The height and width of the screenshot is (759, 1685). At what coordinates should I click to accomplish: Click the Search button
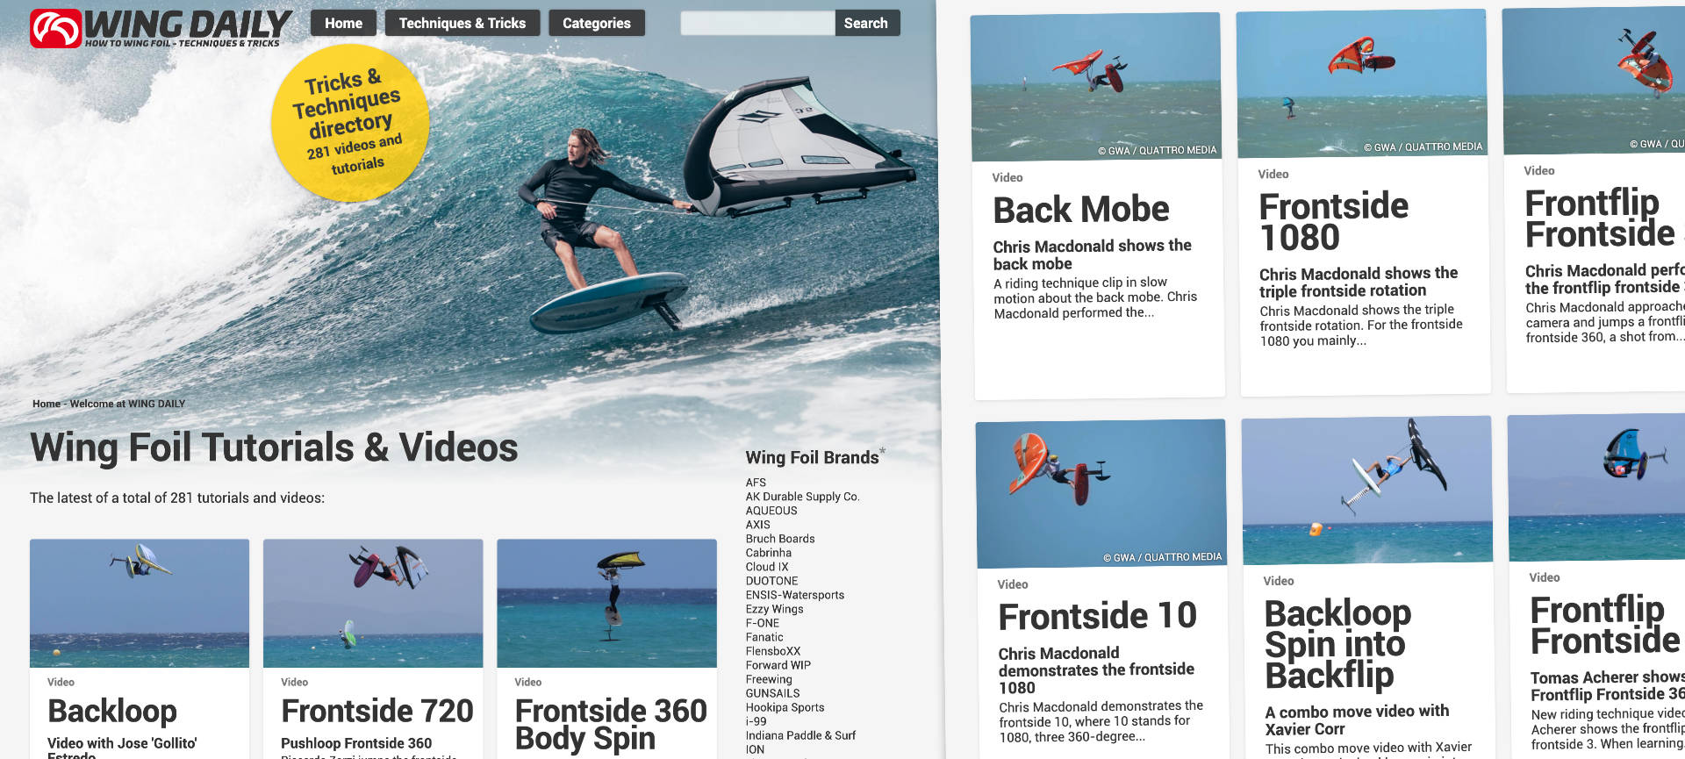[x=866, y=23]
